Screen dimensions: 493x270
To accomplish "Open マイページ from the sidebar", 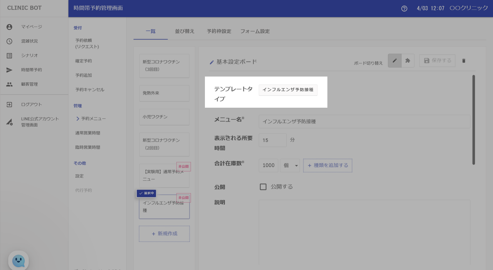I will click(32, 27).
